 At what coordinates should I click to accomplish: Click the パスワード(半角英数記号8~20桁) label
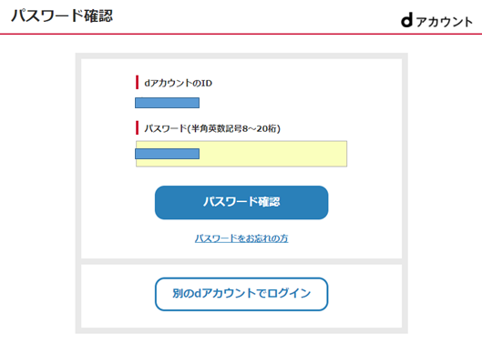tap(212, 128)
